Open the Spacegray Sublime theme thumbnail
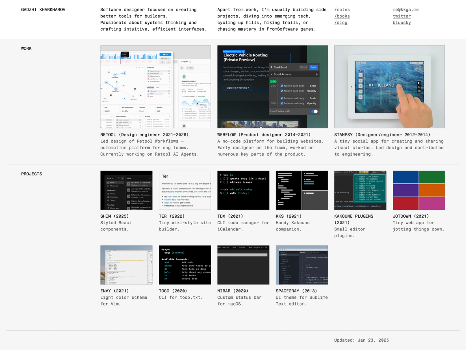This screenshot has height=350, width=466. coord(302,265)
